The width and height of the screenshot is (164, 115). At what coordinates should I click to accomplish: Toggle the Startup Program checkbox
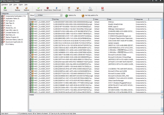click(x=2, y=37)
